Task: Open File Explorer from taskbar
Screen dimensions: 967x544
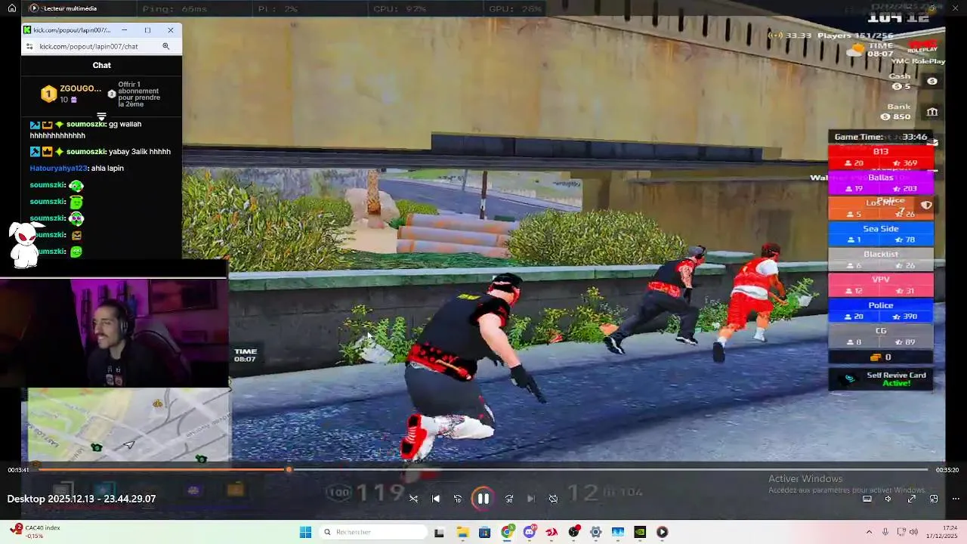Action: pyautogui.click(x=462, y=532)
